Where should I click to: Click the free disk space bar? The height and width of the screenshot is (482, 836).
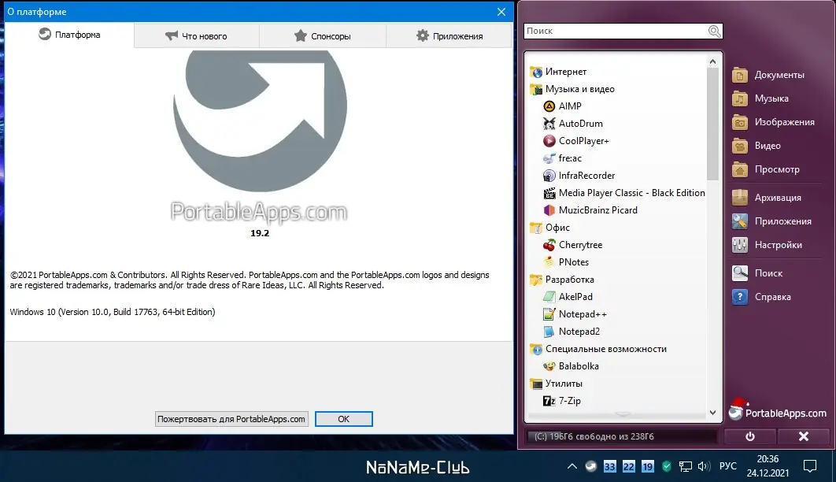point(622,436)
